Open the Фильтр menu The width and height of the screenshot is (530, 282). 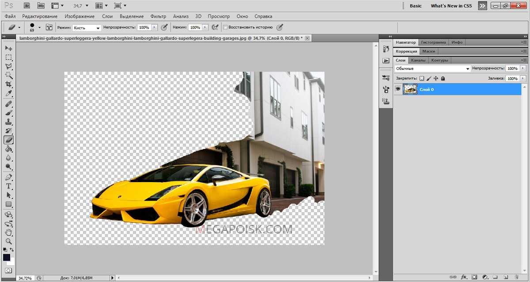158,16
